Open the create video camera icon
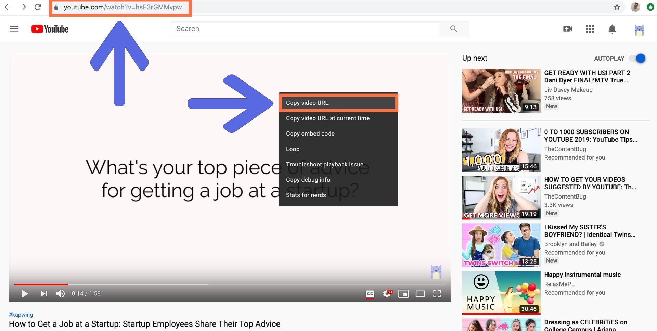The image size is (657, 331). (x=568, y=29)
